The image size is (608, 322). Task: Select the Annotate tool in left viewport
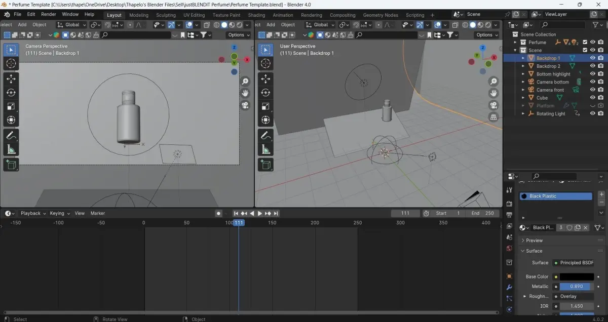(x=11, y=136)
